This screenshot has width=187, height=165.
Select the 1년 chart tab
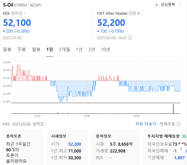pyautogui.click(x=79, y=49)
